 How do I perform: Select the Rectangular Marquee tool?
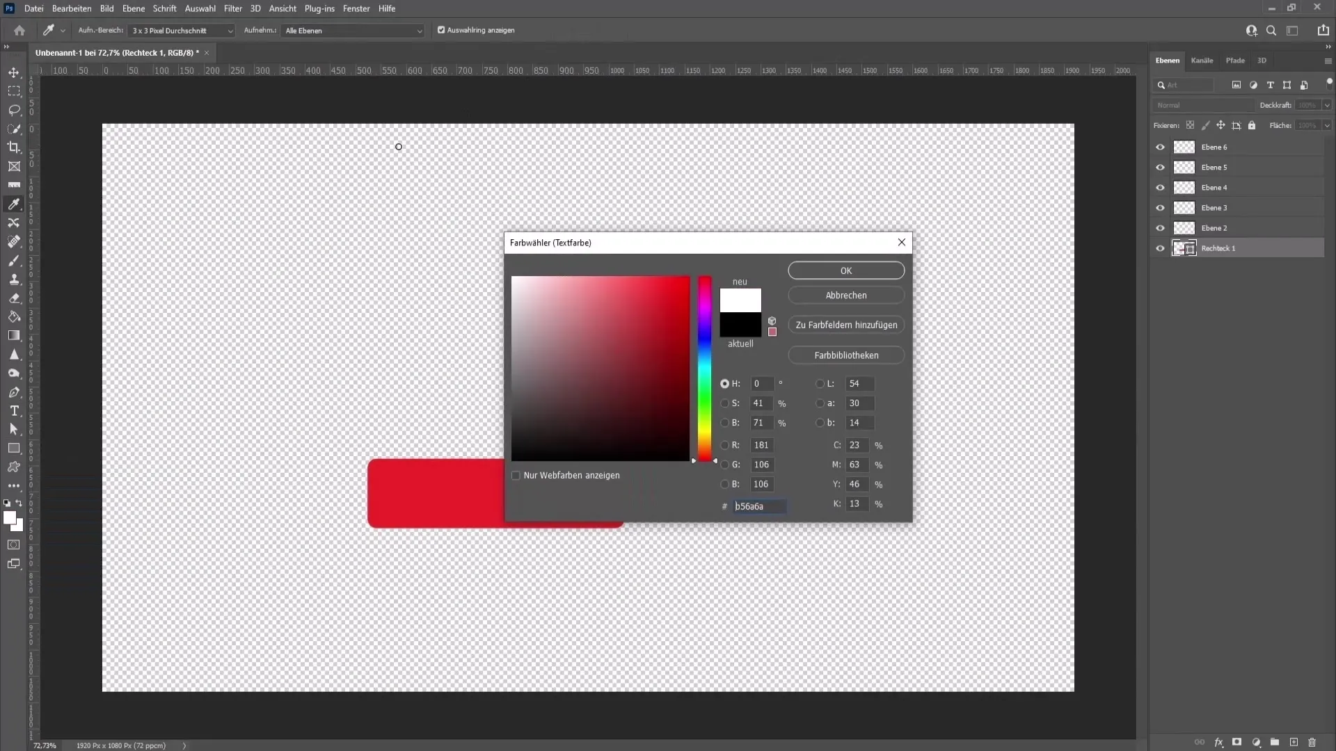tap(14, 91)
